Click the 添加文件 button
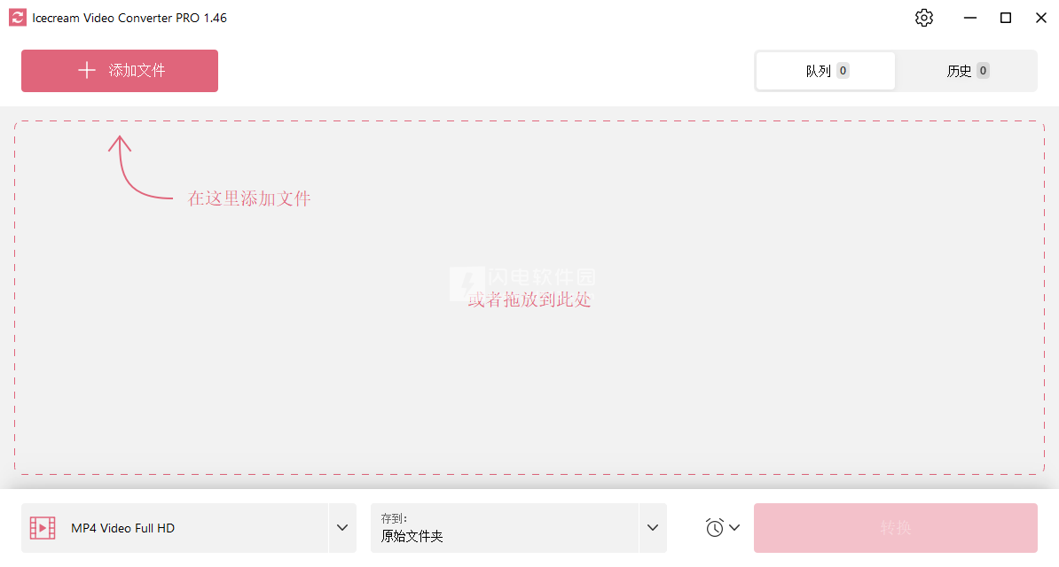 tap(120, 71)
